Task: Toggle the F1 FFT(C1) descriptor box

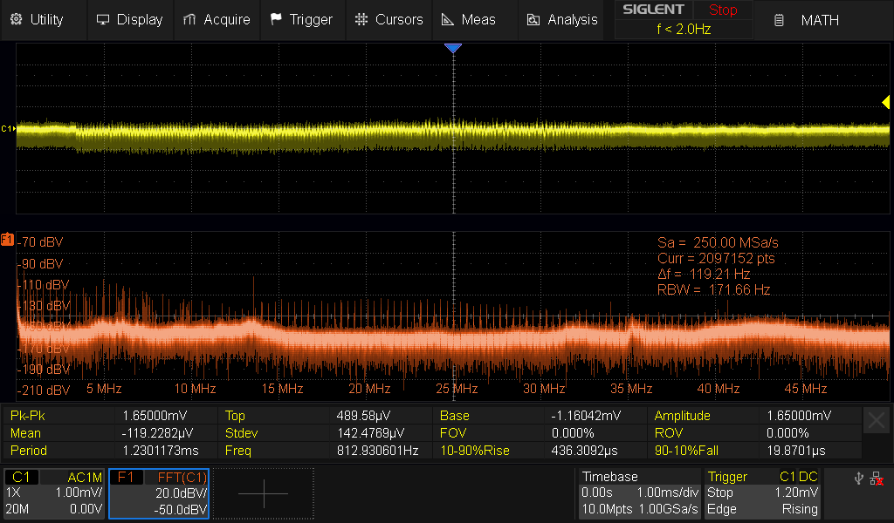Action: [159, 493]
